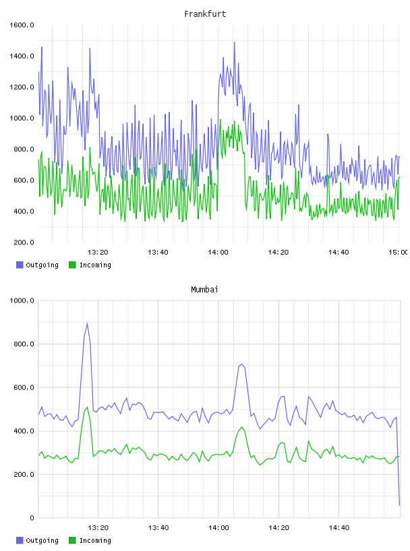Click the 15:00 time label in Frankfurt chart
The height and width of the screenshot is (551, 410).
click(x=398, y=253)
